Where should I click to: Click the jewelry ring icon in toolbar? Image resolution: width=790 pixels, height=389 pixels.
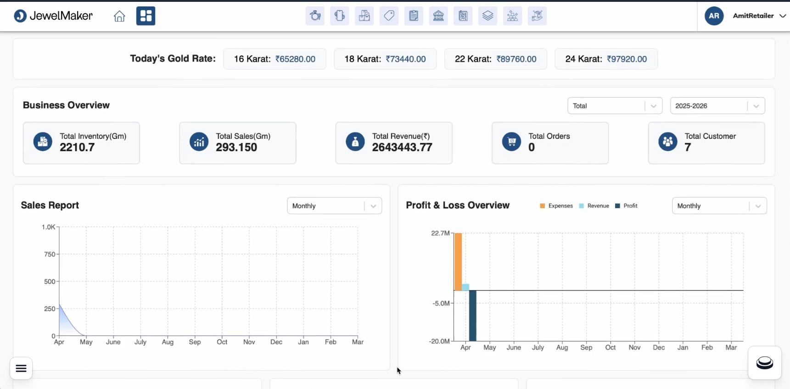point(315,16)
